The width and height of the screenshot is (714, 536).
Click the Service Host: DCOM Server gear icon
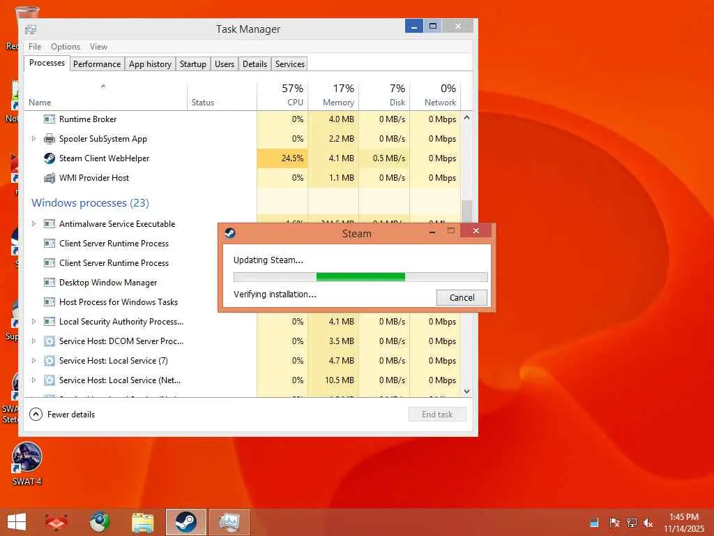click(x=50, y=341)
